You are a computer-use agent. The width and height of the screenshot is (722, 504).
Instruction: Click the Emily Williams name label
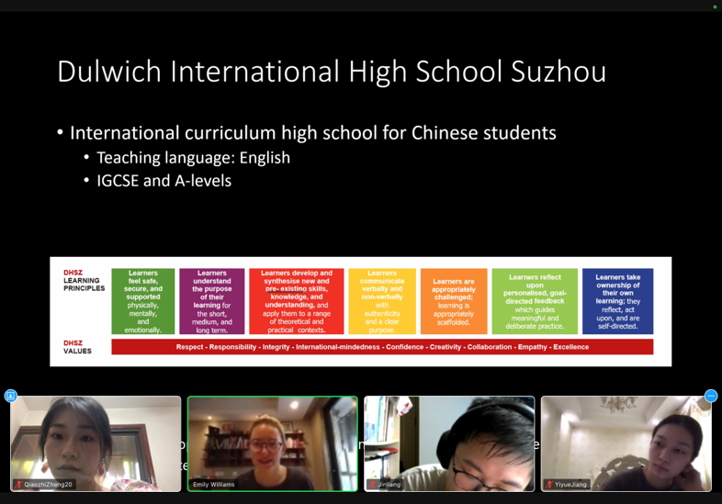(214, 484)
